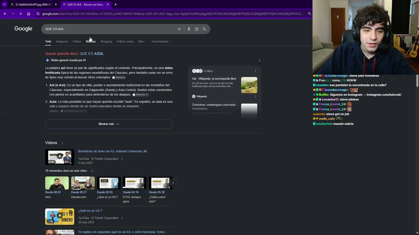Submit search with the magnifier icon
The width and height of the screenshot is (419, 235).
204,29
